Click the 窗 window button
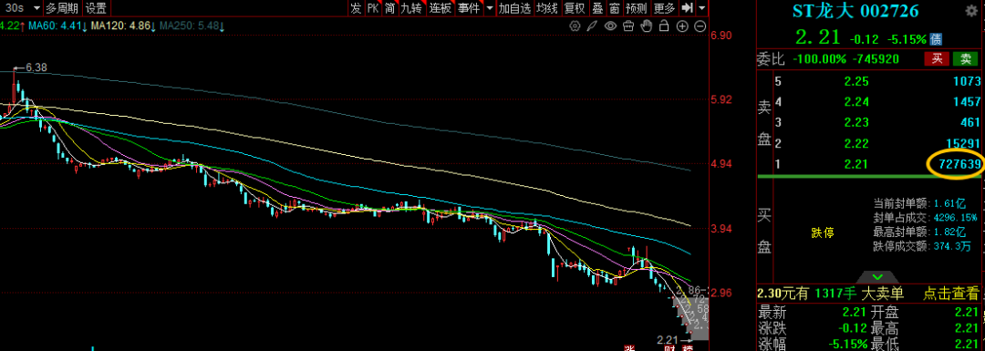This screenshot has height=351, width=985. (615, 8)
